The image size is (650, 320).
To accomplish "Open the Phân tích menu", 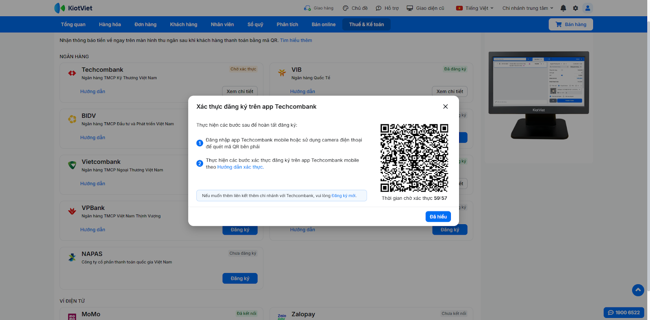I will pos(287,24).
